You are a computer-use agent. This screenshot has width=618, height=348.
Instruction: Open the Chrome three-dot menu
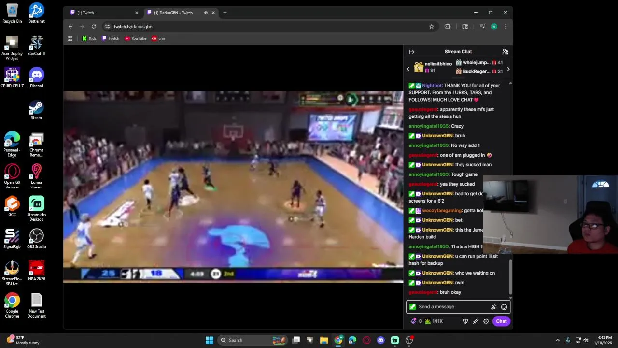coord(506,27)
